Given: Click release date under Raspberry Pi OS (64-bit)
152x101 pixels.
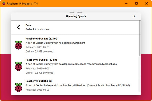Looking at the screenshot, I should 37,90.
